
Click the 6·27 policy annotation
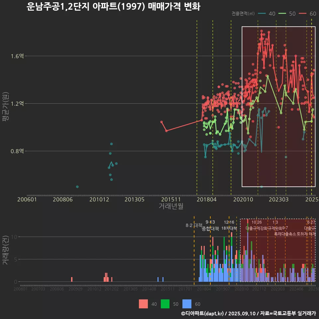tap(311, 222)
